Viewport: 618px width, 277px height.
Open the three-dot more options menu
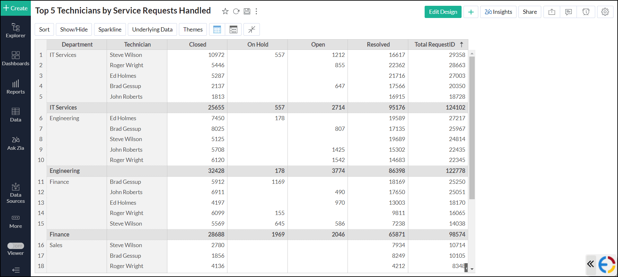point(256,12)
